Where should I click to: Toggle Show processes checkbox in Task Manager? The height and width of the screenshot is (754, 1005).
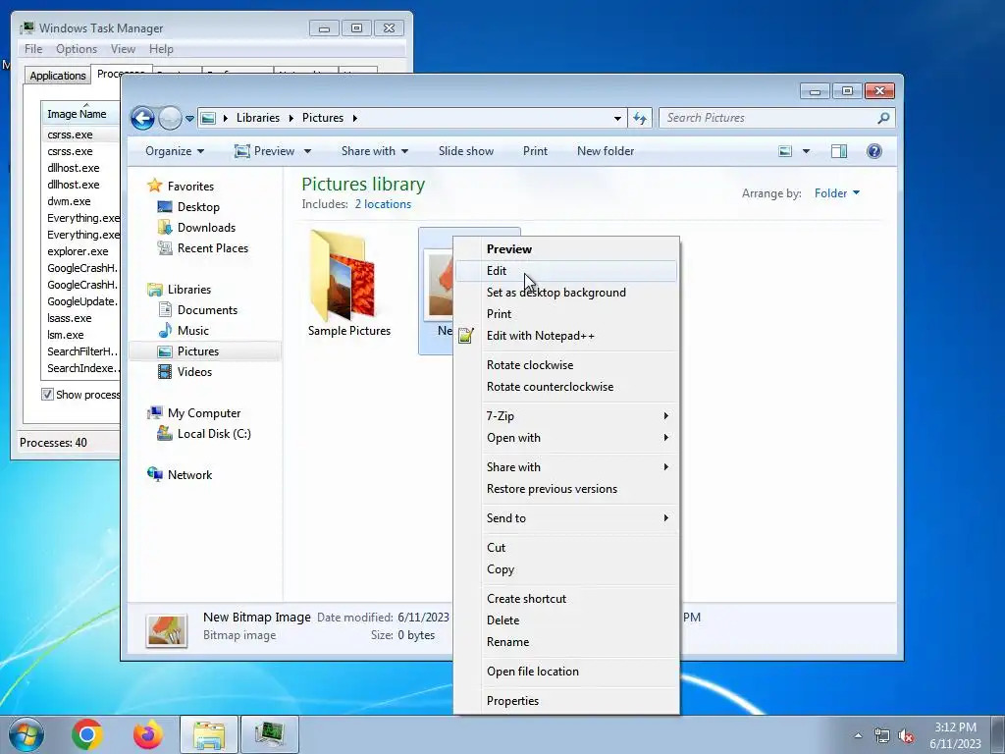point(47,395)
